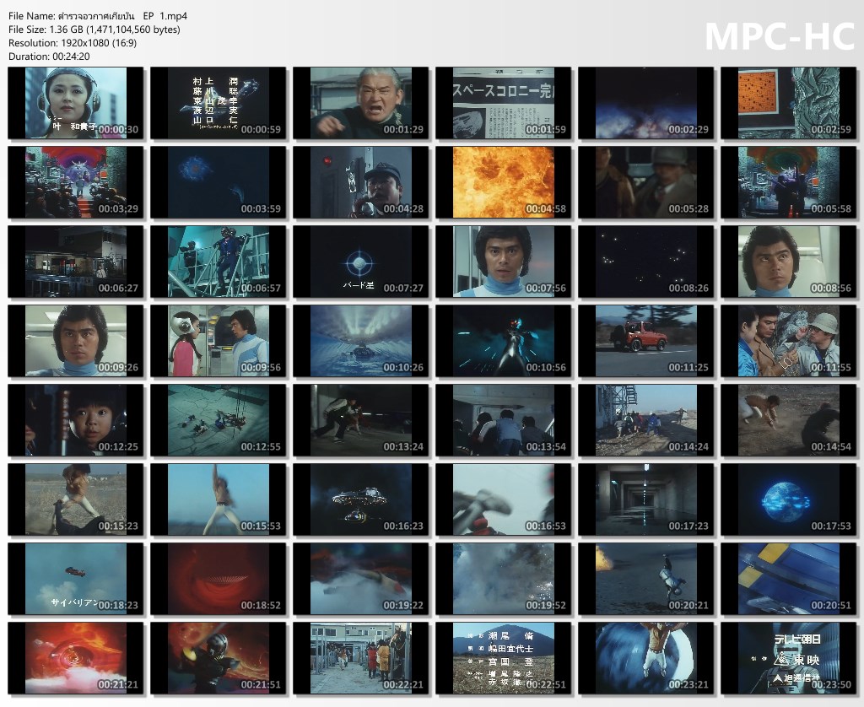The height and width of the screenshot is (707, 864).
Task: Select the night building frame at 00:06:27
Action: tap(75, 262)
